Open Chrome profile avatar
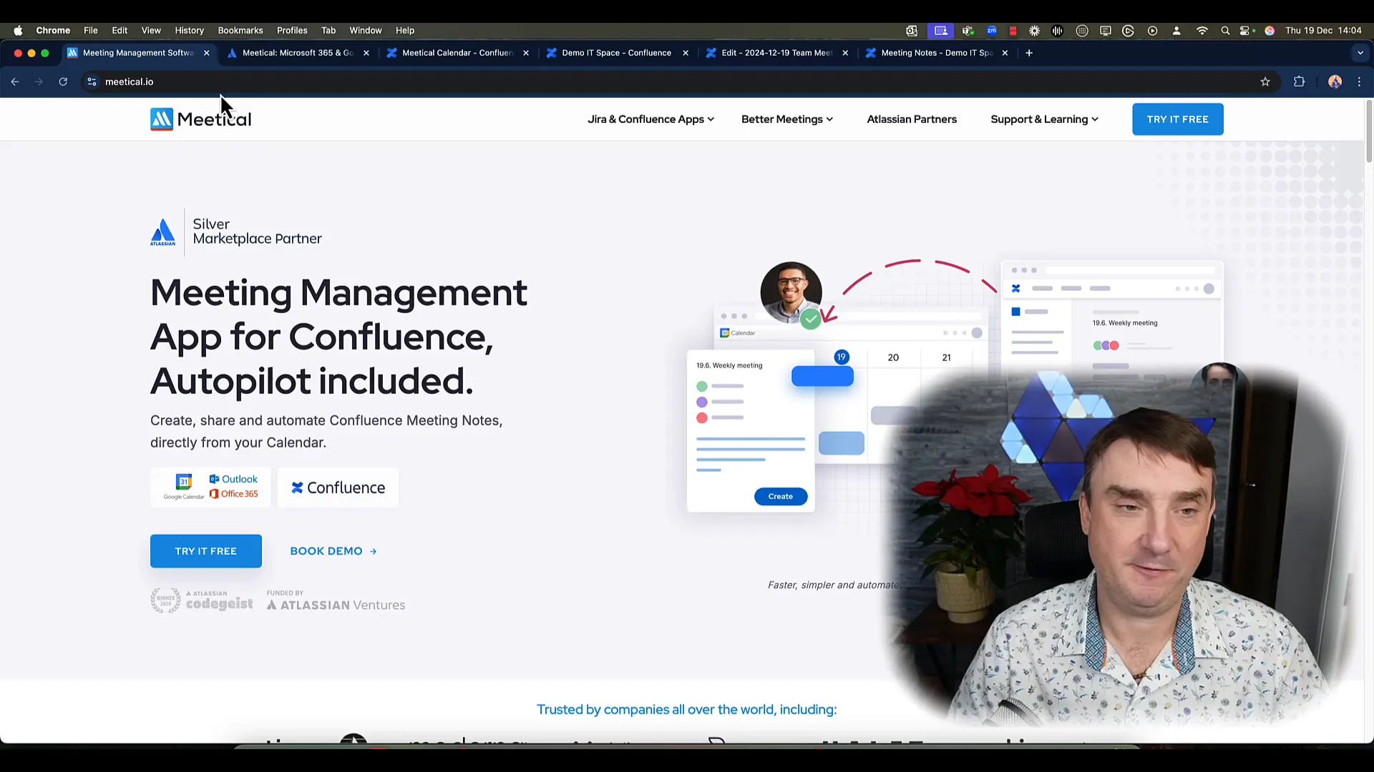The width and height of the screenshot is (1374, 772). [1335, 81]
